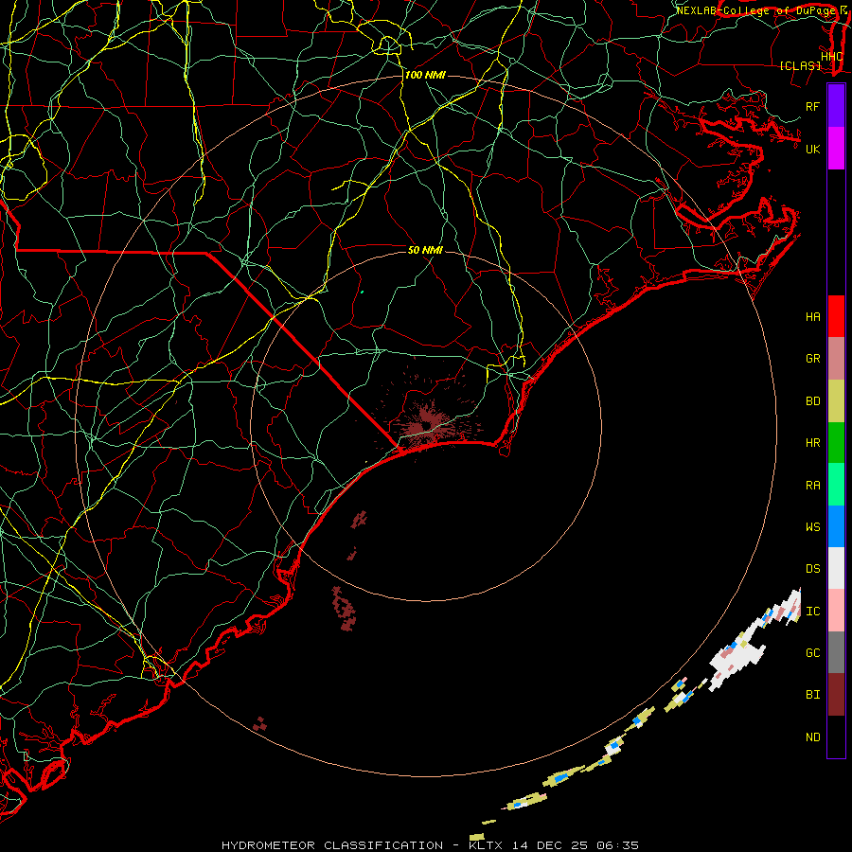Click the light pink IC swatch

point(836,611)
